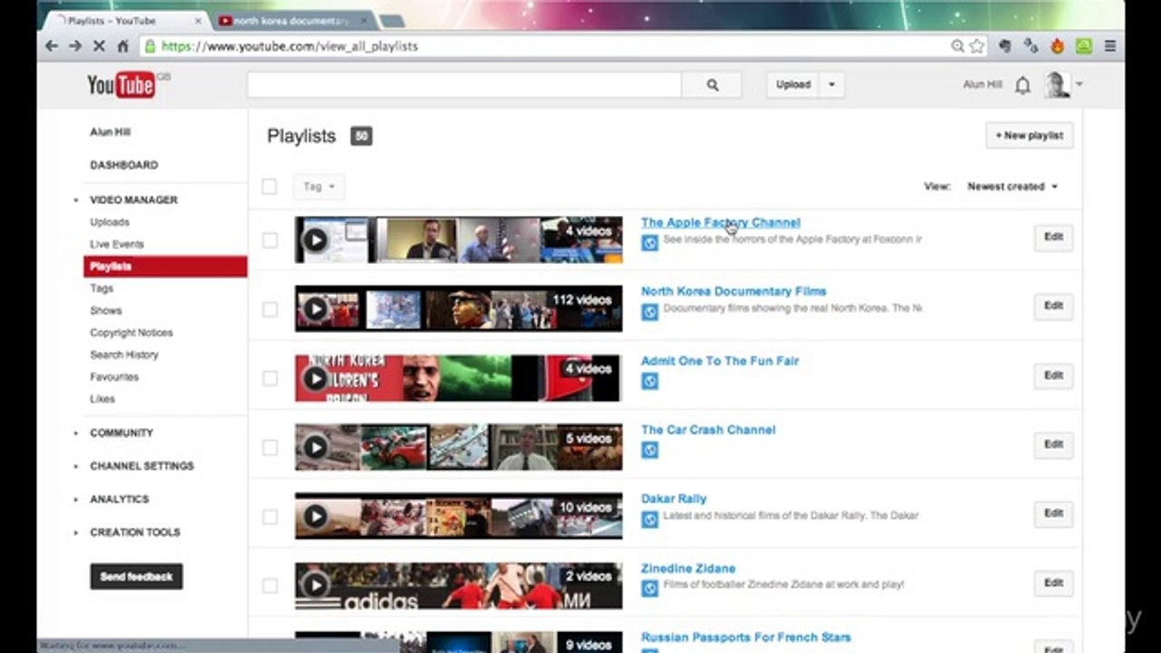
Task: Go back using the browser back arrow
Action: 52,46
